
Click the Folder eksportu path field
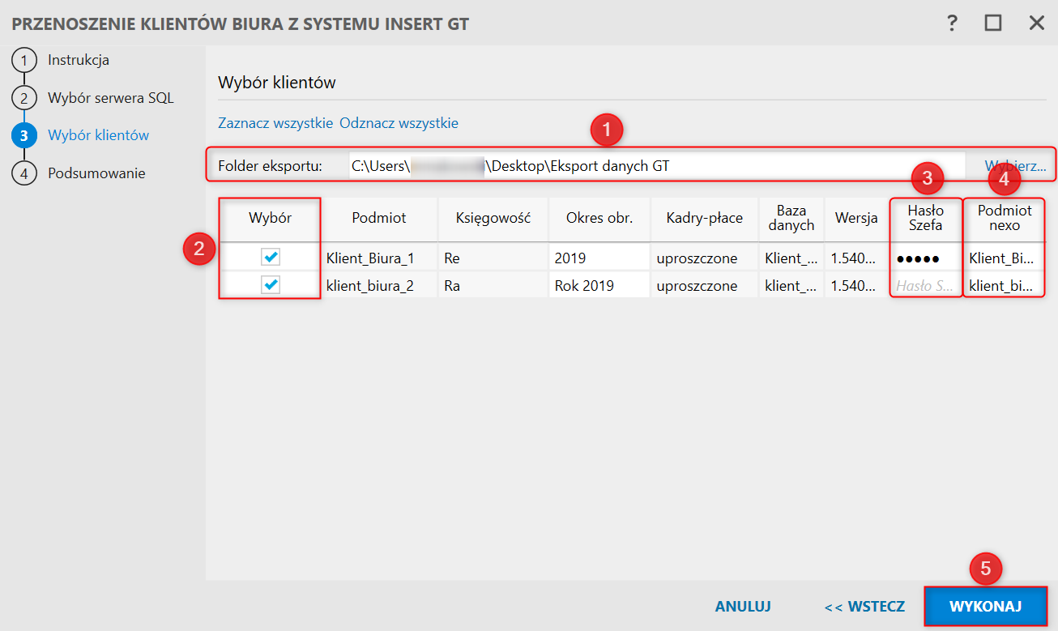(656, 166)
